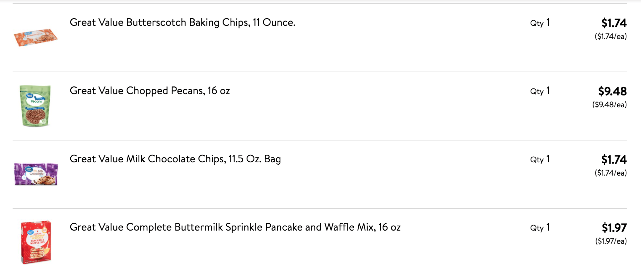Click the ($1.74/ea) text under Milk Chocolate Chips

point(610,173)
